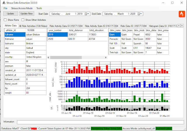This screenshot has height=131, width=187.
Task: Select the 2019 year row cell
Action: click(x=58, y=35)
